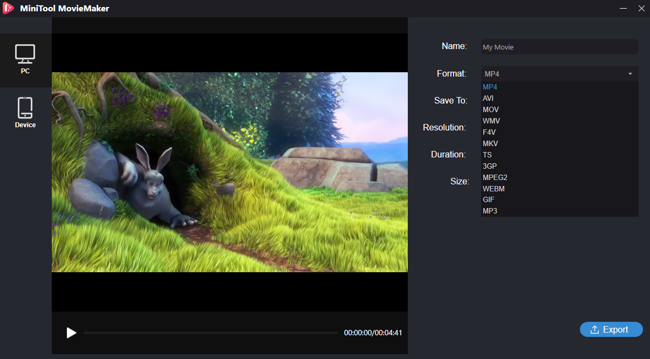Choose MP3 from the format list
Screen dimensions: 650x359
pos(559,211)
